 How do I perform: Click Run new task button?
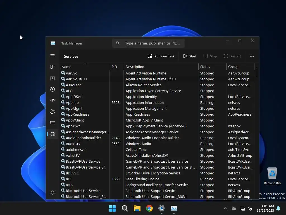coord(161,56)
